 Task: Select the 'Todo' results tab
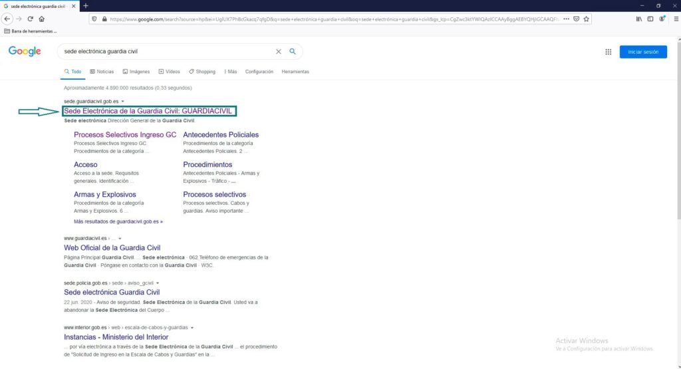(72, 72)
